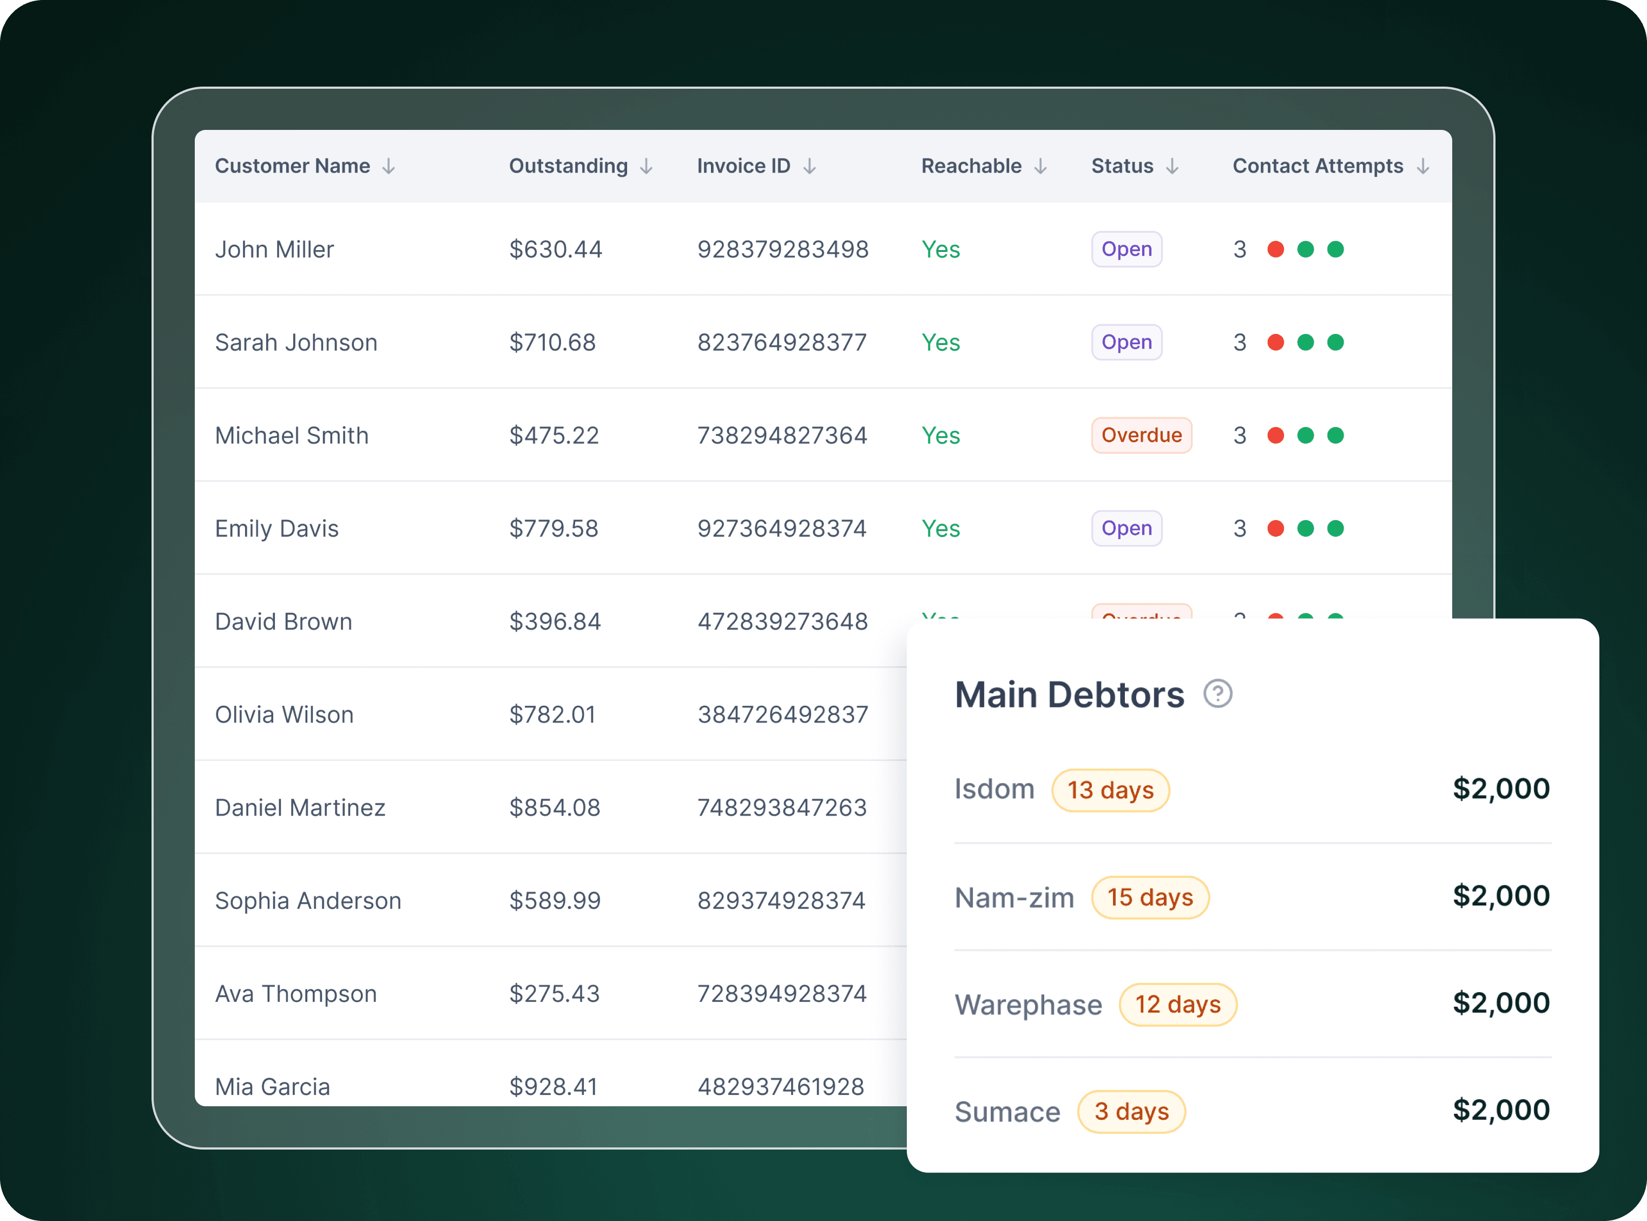Click outstanding amount $475.22
This screenshot has height=1221, width=1647.
[554, 436]
